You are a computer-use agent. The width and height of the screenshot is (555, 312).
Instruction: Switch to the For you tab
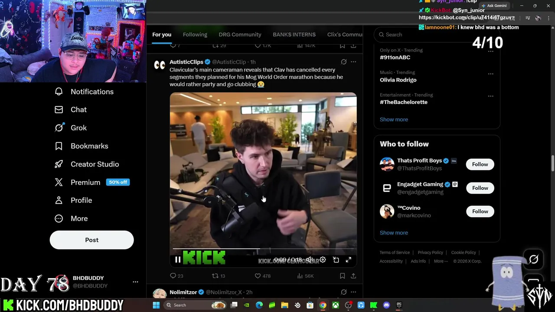[x=162, y=35]
